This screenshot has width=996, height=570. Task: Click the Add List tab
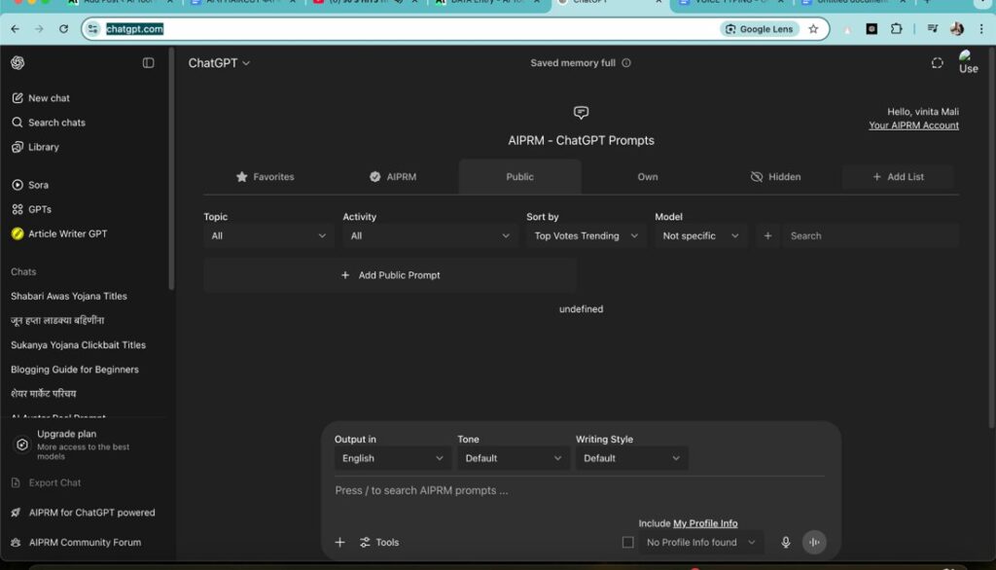(898, 177)
